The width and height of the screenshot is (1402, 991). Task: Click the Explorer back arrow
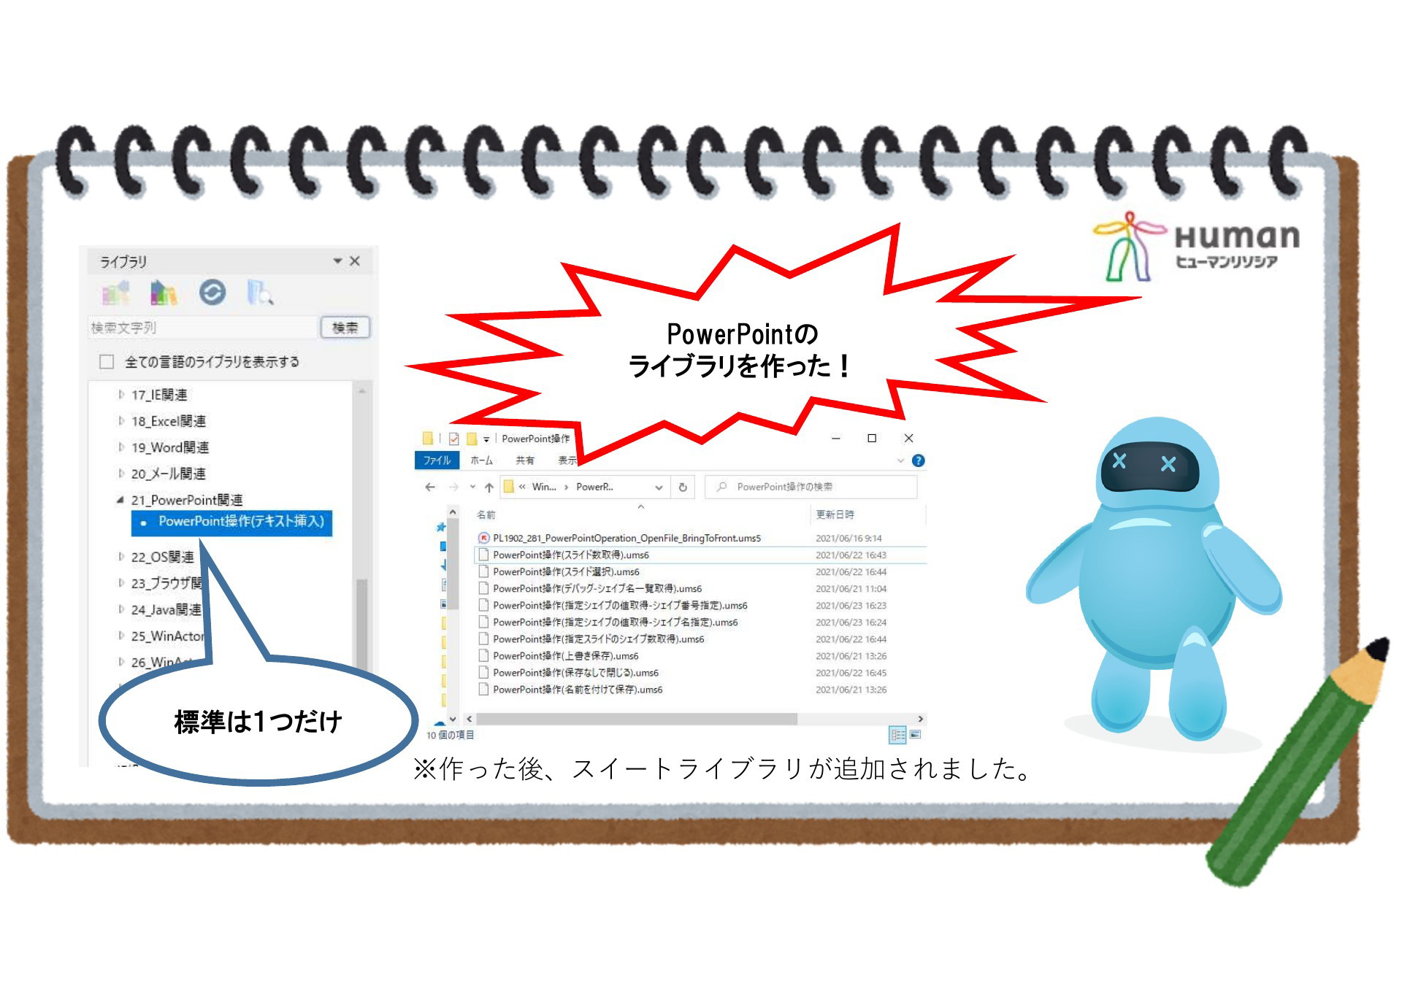[430, 487]
